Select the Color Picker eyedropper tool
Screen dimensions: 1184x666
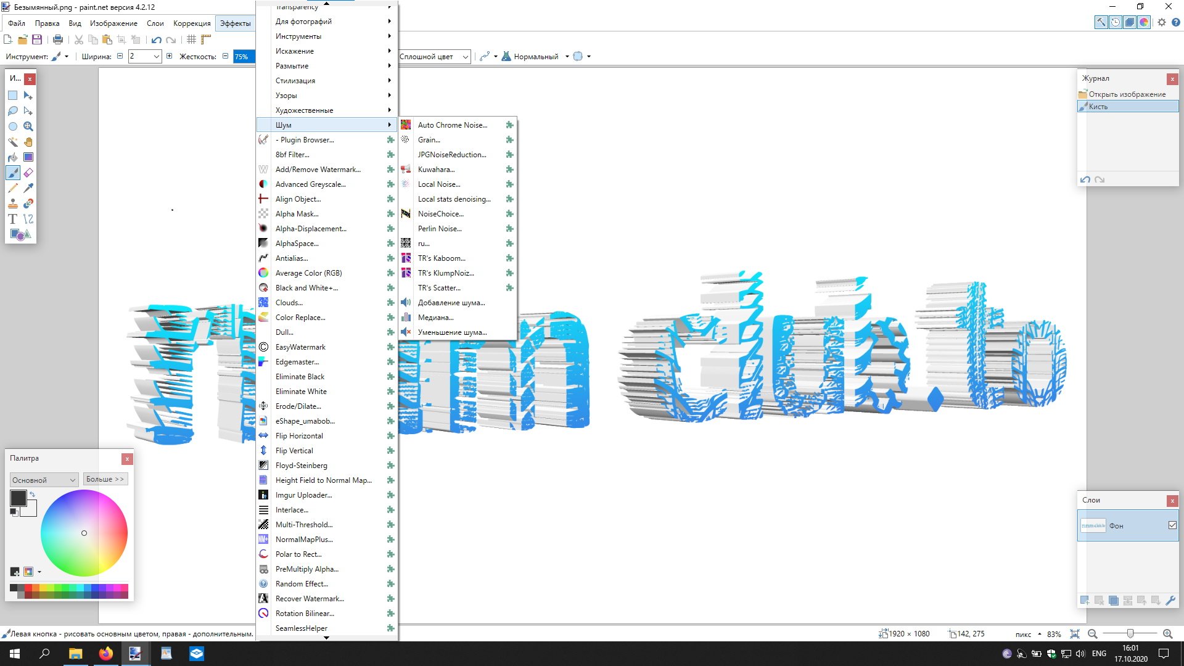click(x=28, y=188)
